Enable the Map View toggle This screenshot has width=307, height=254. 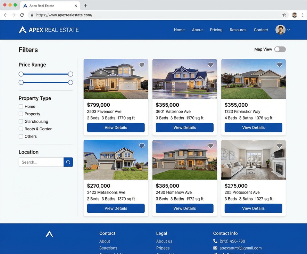click(x=280, y=49)
